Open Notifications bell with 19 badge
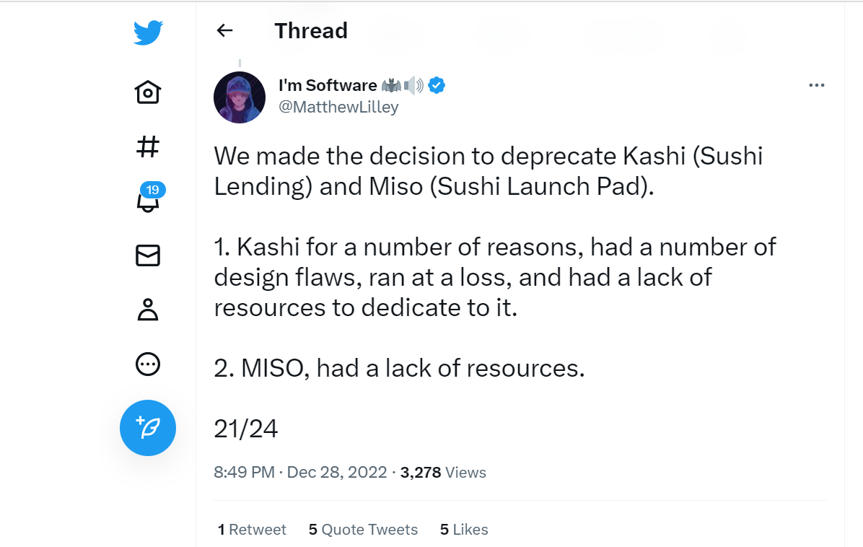The width and height of the screenshot is (863, 547). pyautogui.click(x=148, y=201)
